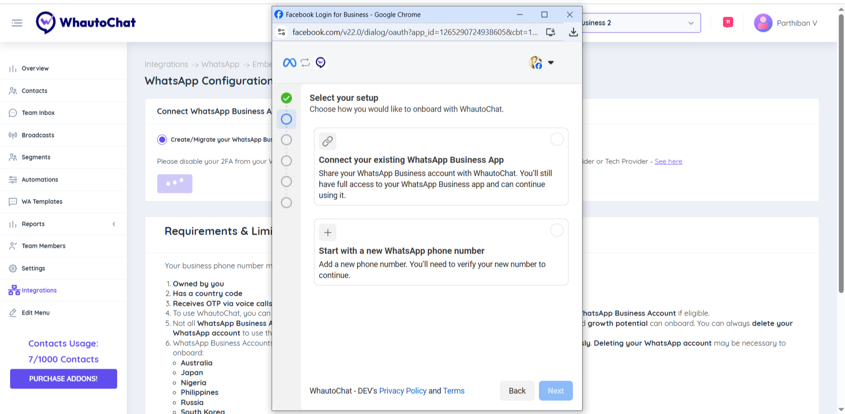The height and width of the screenshot is (414, 845).
Task: Open Segments in sidebar
Action: click(x=36, y=157)
